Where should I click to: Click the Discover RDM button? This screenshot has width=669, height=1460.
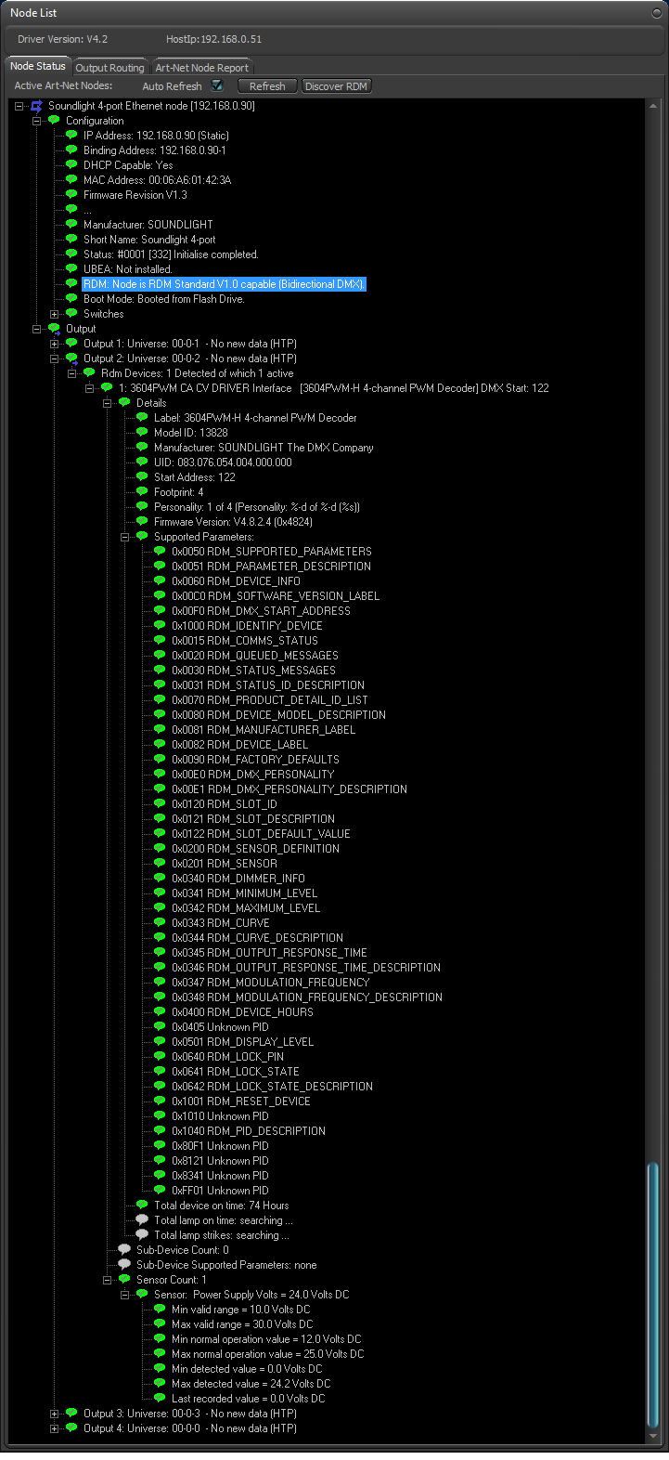(x=336, y=86)
